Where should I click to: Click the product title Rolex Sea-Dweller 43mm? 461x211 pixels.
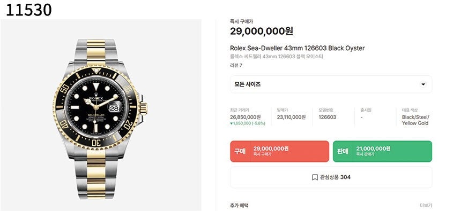[298, 48]
